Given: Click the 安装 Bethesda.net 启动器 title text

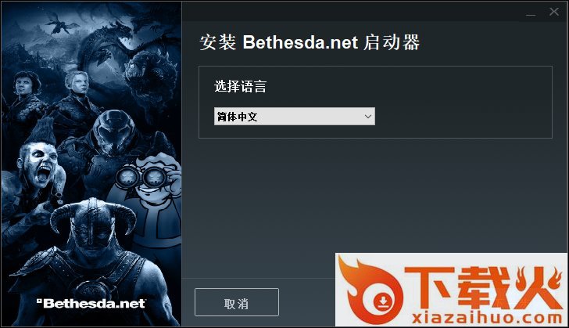Looking at the screenshot, I should pyautogui.click(x=310, y=42).
